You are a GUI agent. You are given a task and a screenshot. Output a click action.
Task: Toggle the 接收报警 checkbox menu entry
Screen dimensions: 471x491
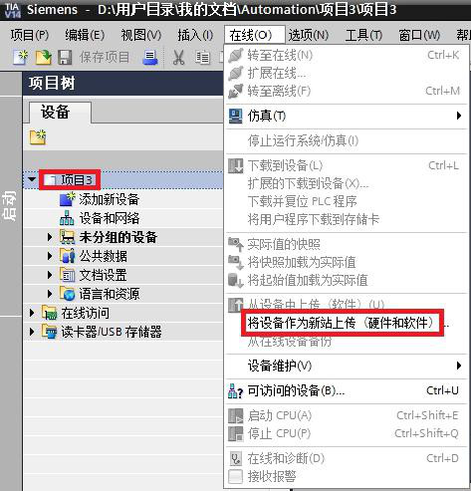point(347,476)
